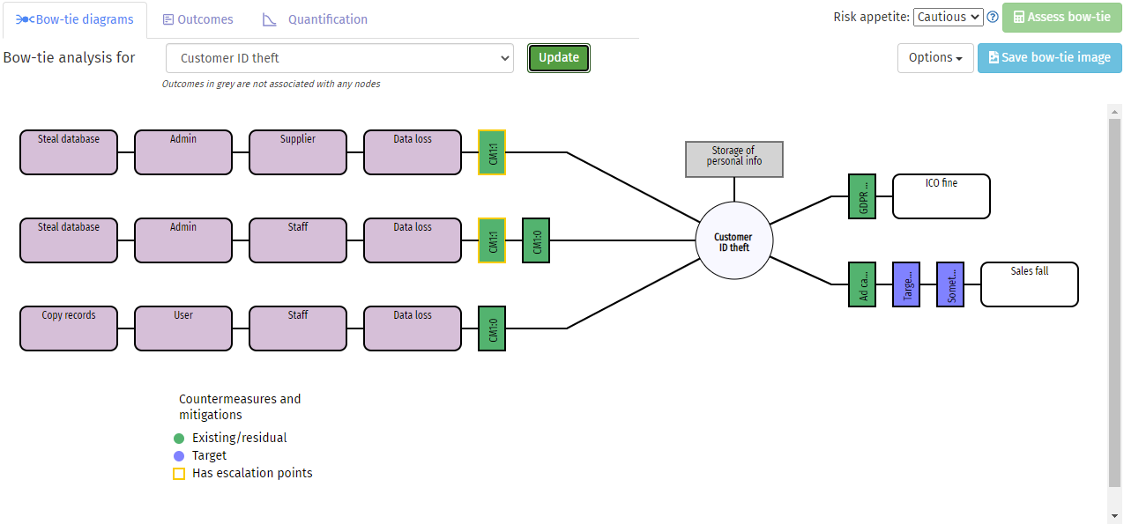Expand the Options menu
Viewport: 1124px width, 524px height.
point(935,58)
